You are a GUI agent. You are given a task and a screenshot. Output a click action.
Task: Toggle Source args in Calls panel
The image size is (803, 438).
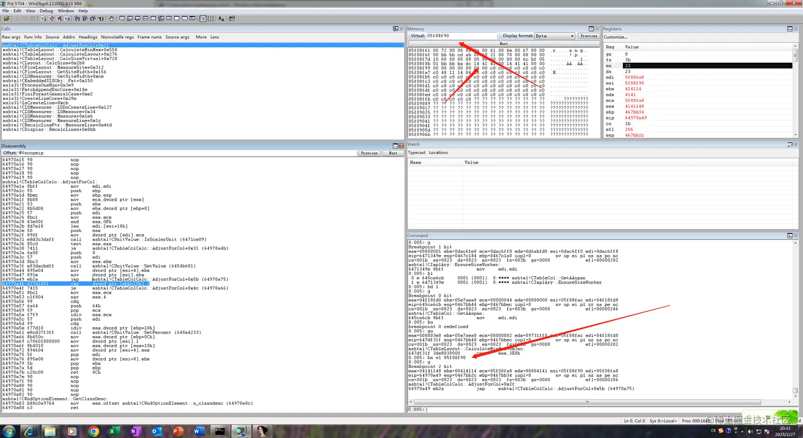pos(177,37)
